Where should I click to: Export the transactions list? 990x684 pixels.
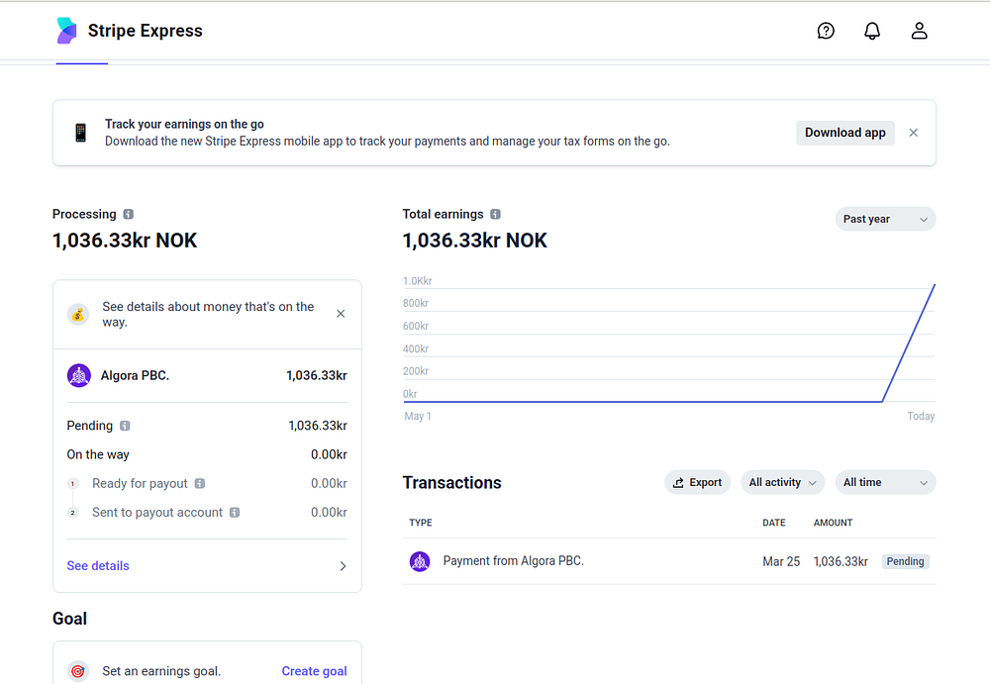(697, 482)
